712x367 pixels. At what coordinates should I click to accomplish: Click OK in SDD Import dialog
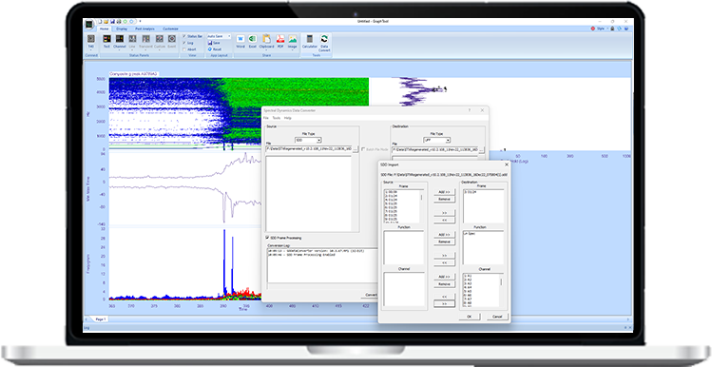[469, 316]
